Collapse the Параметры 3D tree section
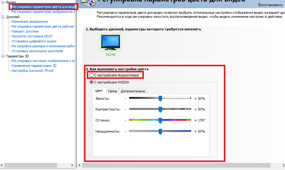 click(x=3, y=56)
